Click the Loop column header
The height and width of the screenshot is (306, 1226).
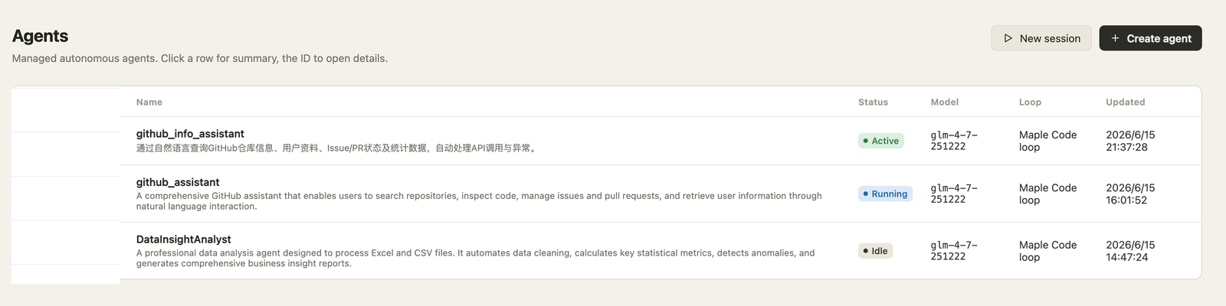(x=1030, y=102)
